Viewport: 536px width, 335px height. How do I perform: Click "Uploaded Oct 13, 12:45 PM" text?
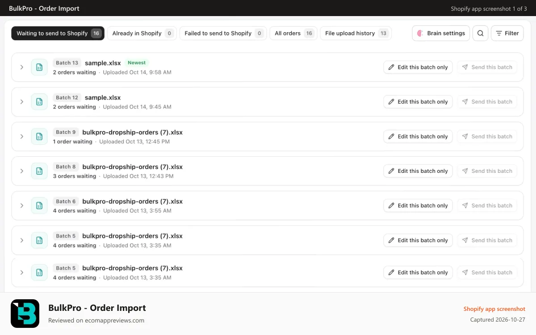[x=134, y=142]
